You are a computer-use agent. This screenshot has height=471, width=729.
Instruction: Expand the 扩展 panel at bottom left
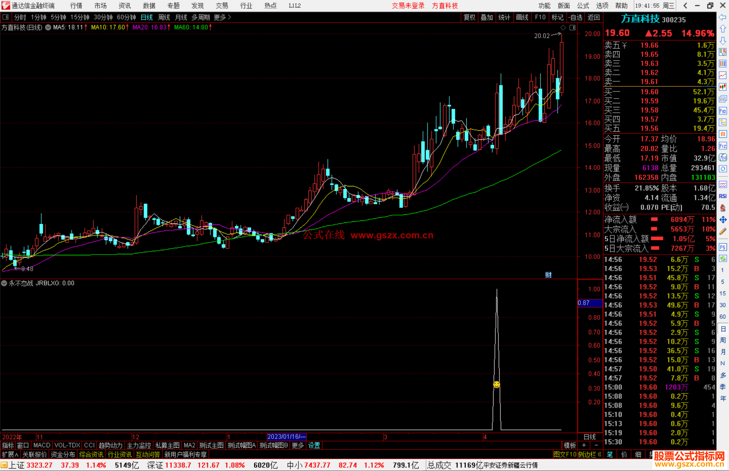pyautogui.click(x=10, y=454)
